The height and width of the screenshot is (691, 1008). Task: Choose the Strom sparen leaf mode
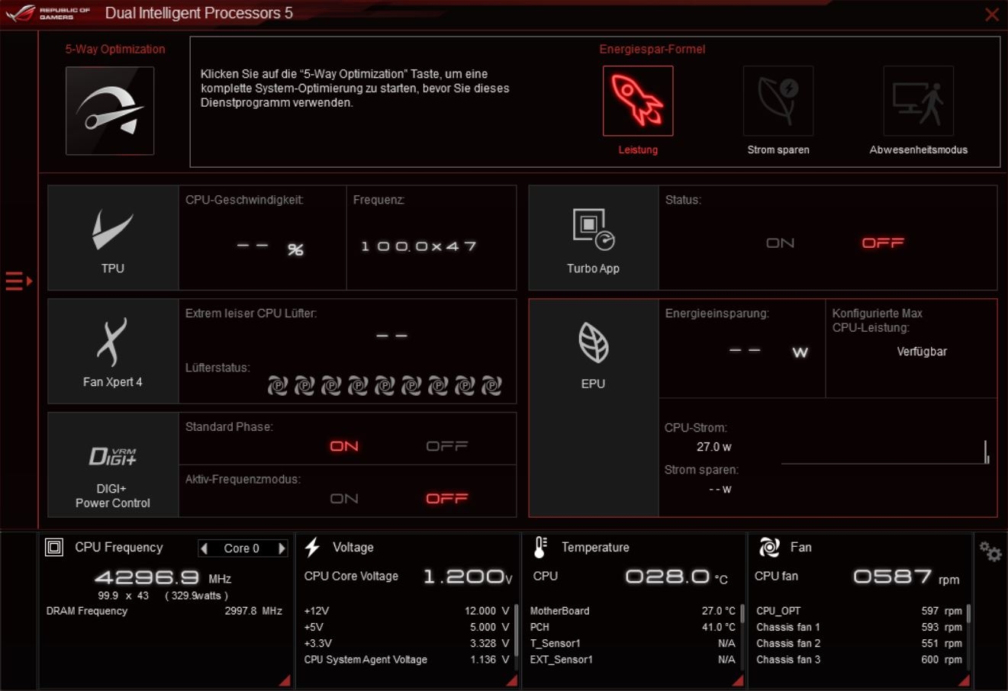[778, 101]
